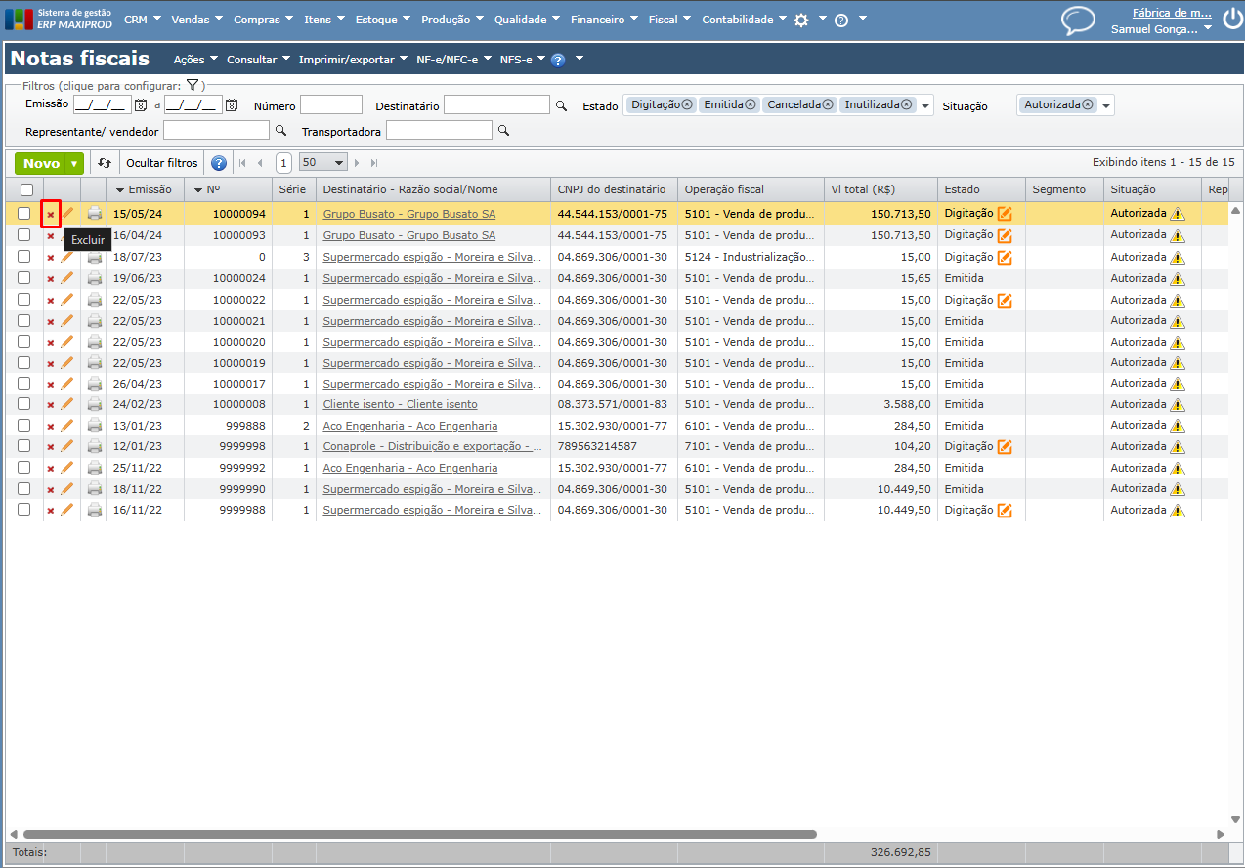
Task: Open the NFS-e dropdown menu
Action: (x=522, y=60)
